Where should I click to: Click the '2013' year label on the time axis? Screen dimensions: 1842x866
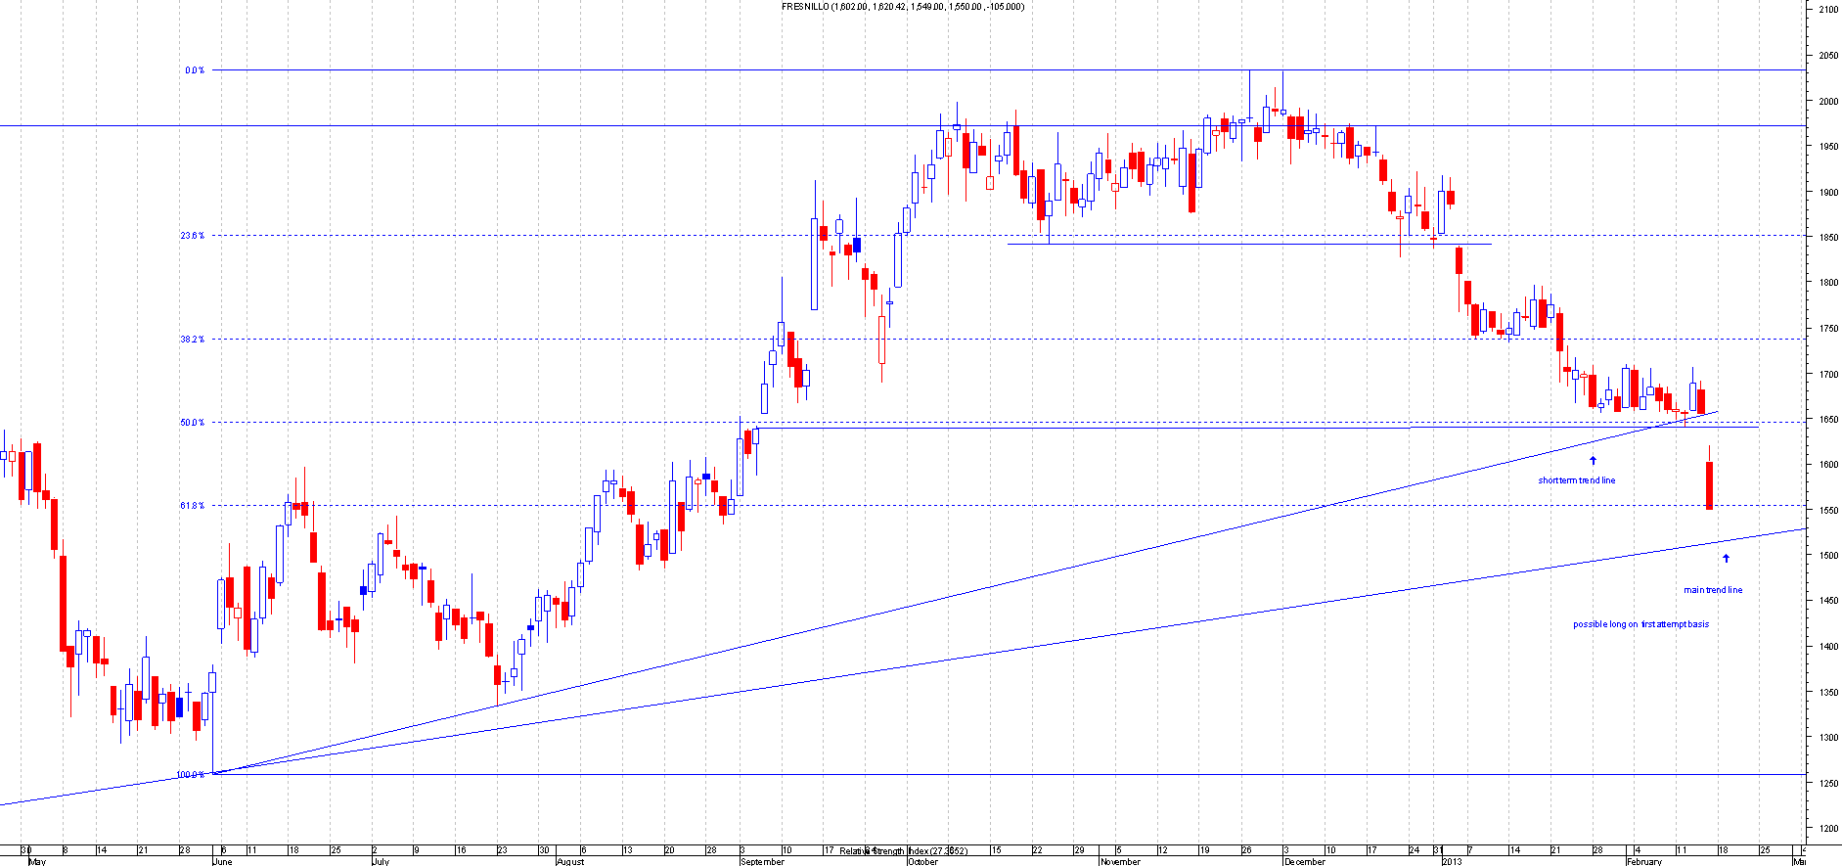tap(1451, 862)
